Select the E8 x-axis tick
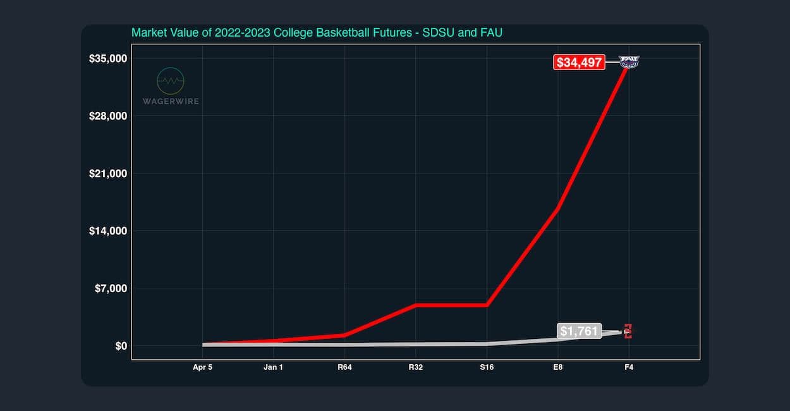 [x=557, y=367]
